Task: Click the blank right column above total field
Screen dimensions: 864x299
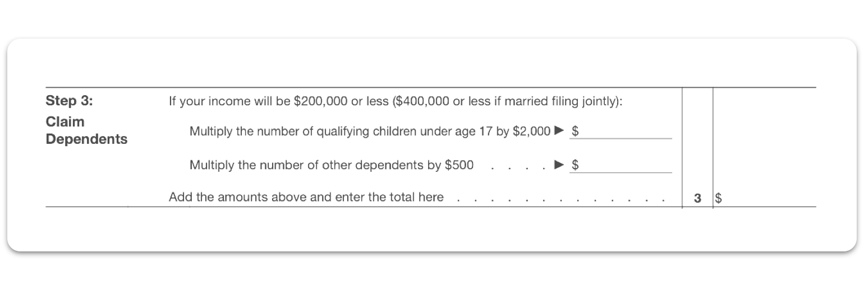Action: (x=764, y=140)
